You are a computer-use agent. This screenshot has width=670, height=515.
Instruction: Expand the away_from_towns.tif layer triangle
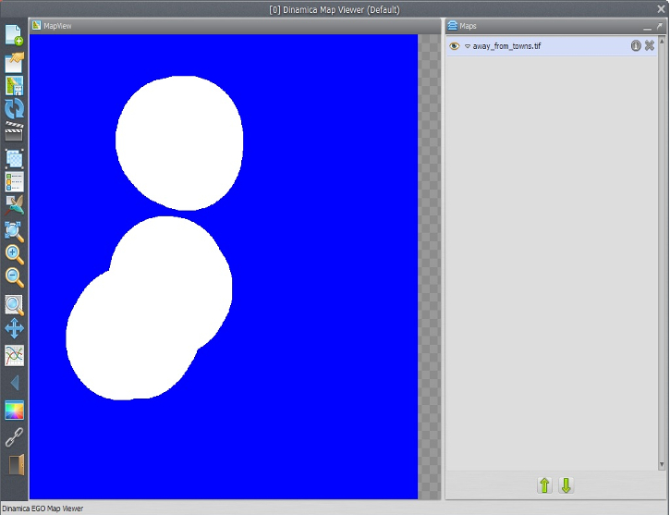pyautogui.click(x=467, y=45)
